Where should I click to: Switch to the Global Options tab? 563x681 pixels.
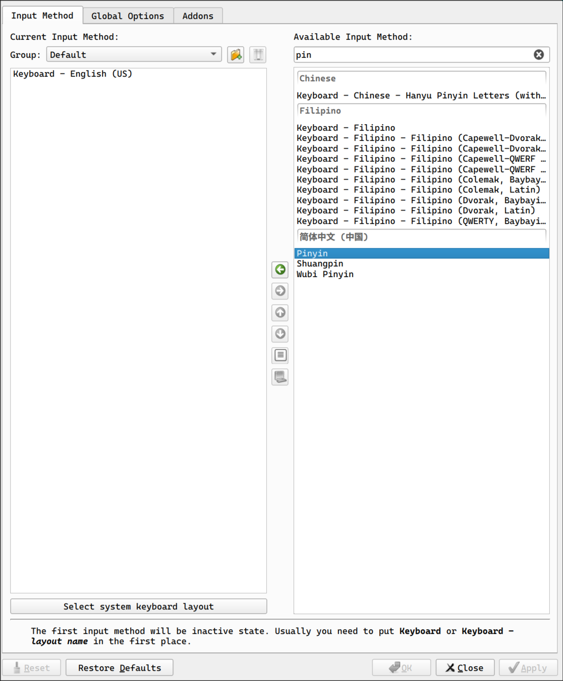pyautogui.click(x=128, y=16)
